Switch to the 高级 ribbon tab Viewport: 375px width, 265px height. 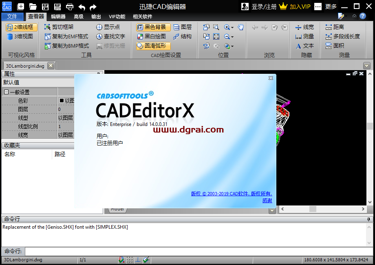click(78, 16)
